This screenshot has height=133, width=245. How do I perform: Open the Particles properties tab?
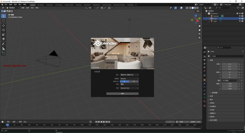tap(205, 87)
